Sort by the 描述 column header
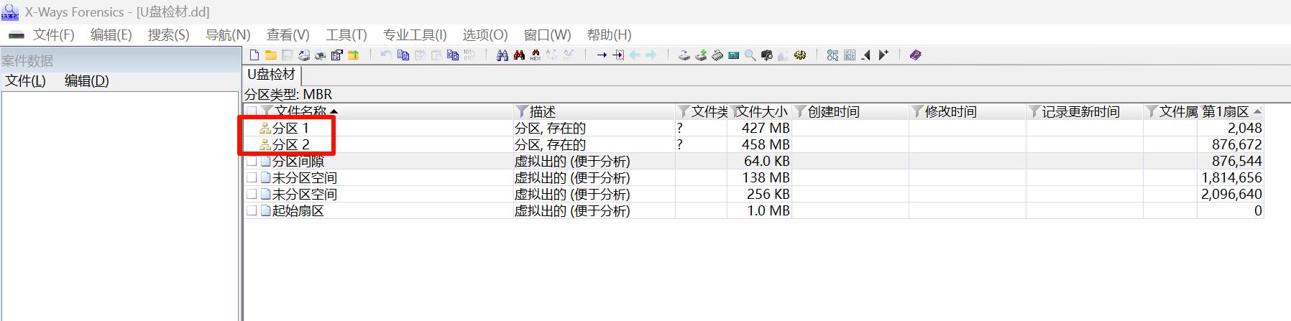 click(x=543, y=111)
